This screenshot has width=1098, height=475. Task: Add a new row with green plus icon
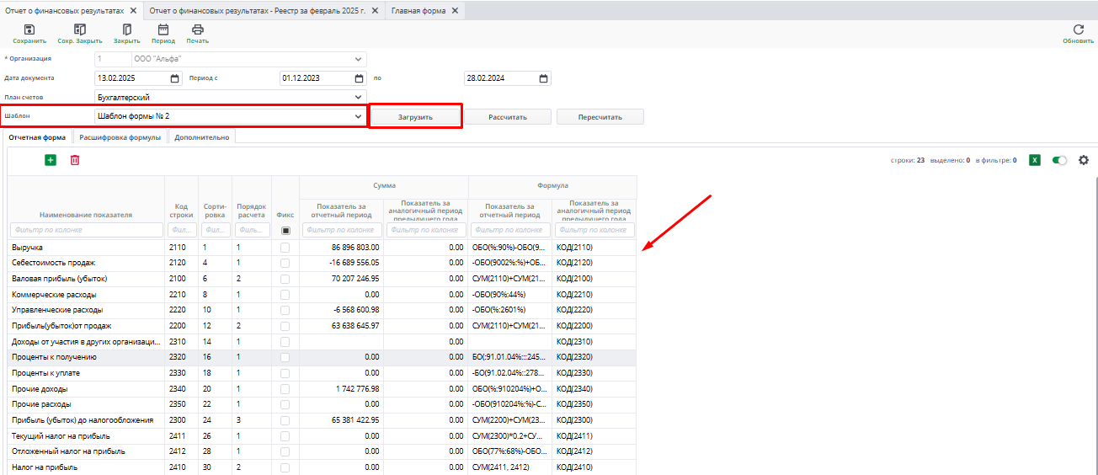(x=51, y=160)
